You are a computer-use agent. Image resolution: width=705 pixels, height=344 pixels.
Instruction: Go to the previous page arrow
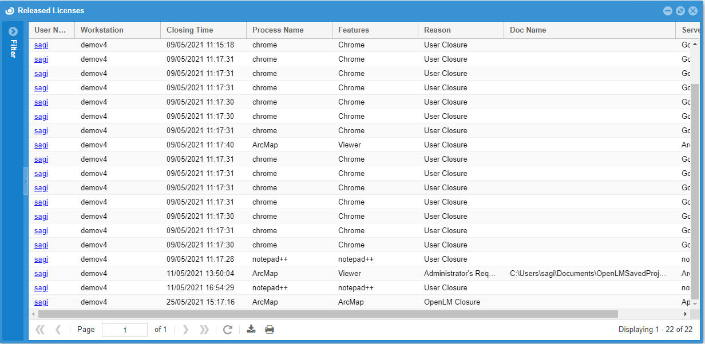[58, 329]
